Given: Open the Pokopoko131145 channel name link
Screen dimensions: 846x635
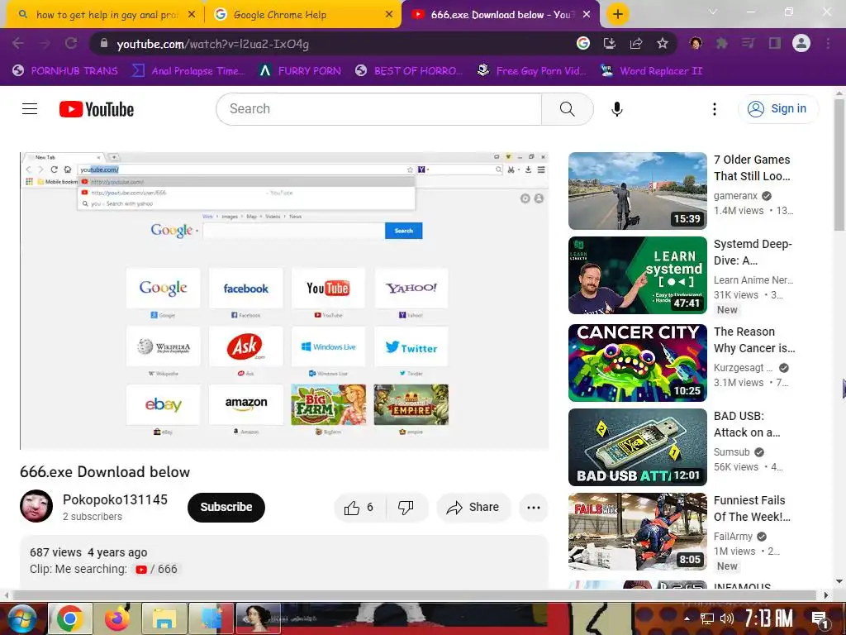Looking at the screenshot, I should click(115, 499).
